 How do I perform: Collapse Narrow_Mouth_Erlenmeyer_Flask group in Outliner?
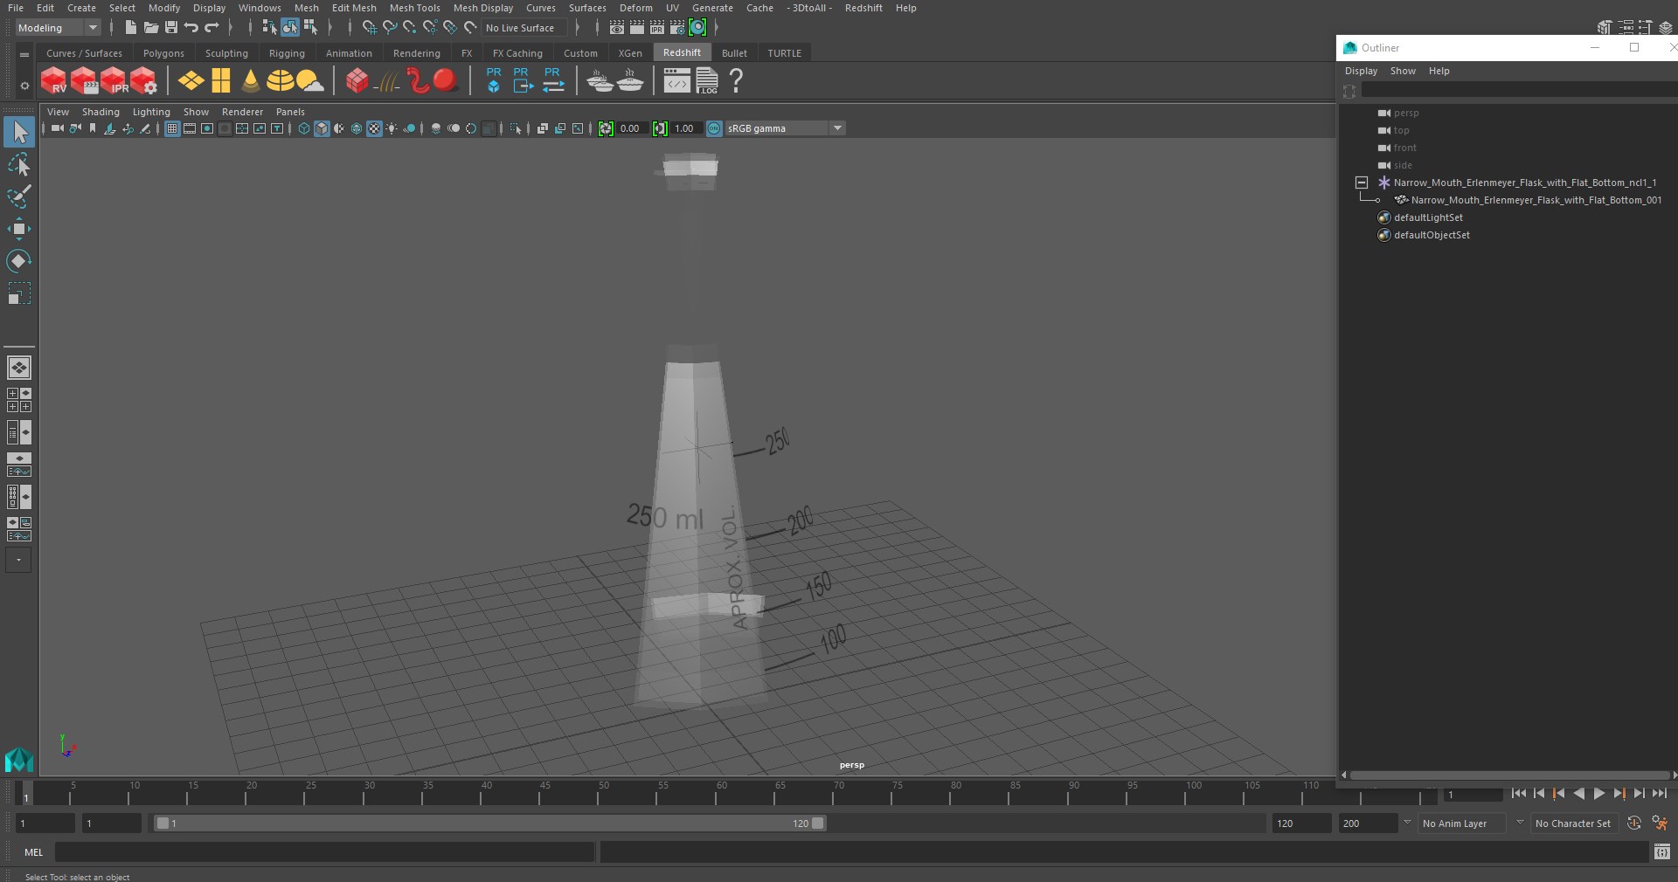pyautogui.click(x=1362, y=183)
